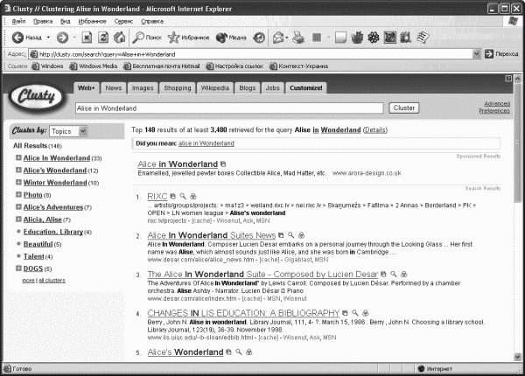525x376 pixels.
Task: Expand the Winter Wonderland cluster
Action: tap(18, 182)
